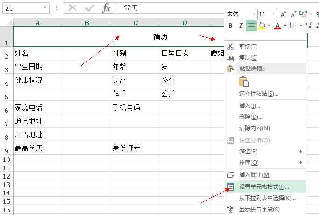Select row 5 header
The image size is (319, 215).
coord(7,94)
